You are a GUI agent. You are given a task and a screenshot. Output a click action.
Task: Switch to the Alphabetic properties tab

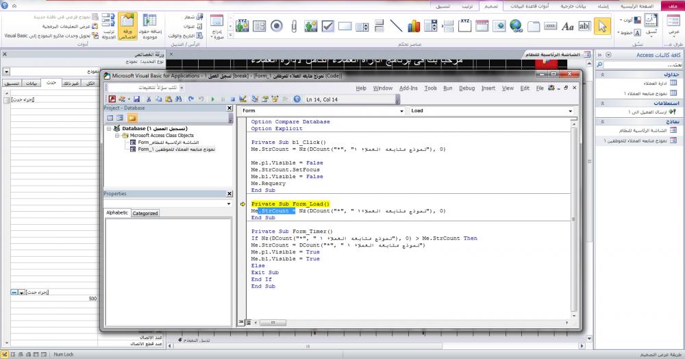click(117, 212)
